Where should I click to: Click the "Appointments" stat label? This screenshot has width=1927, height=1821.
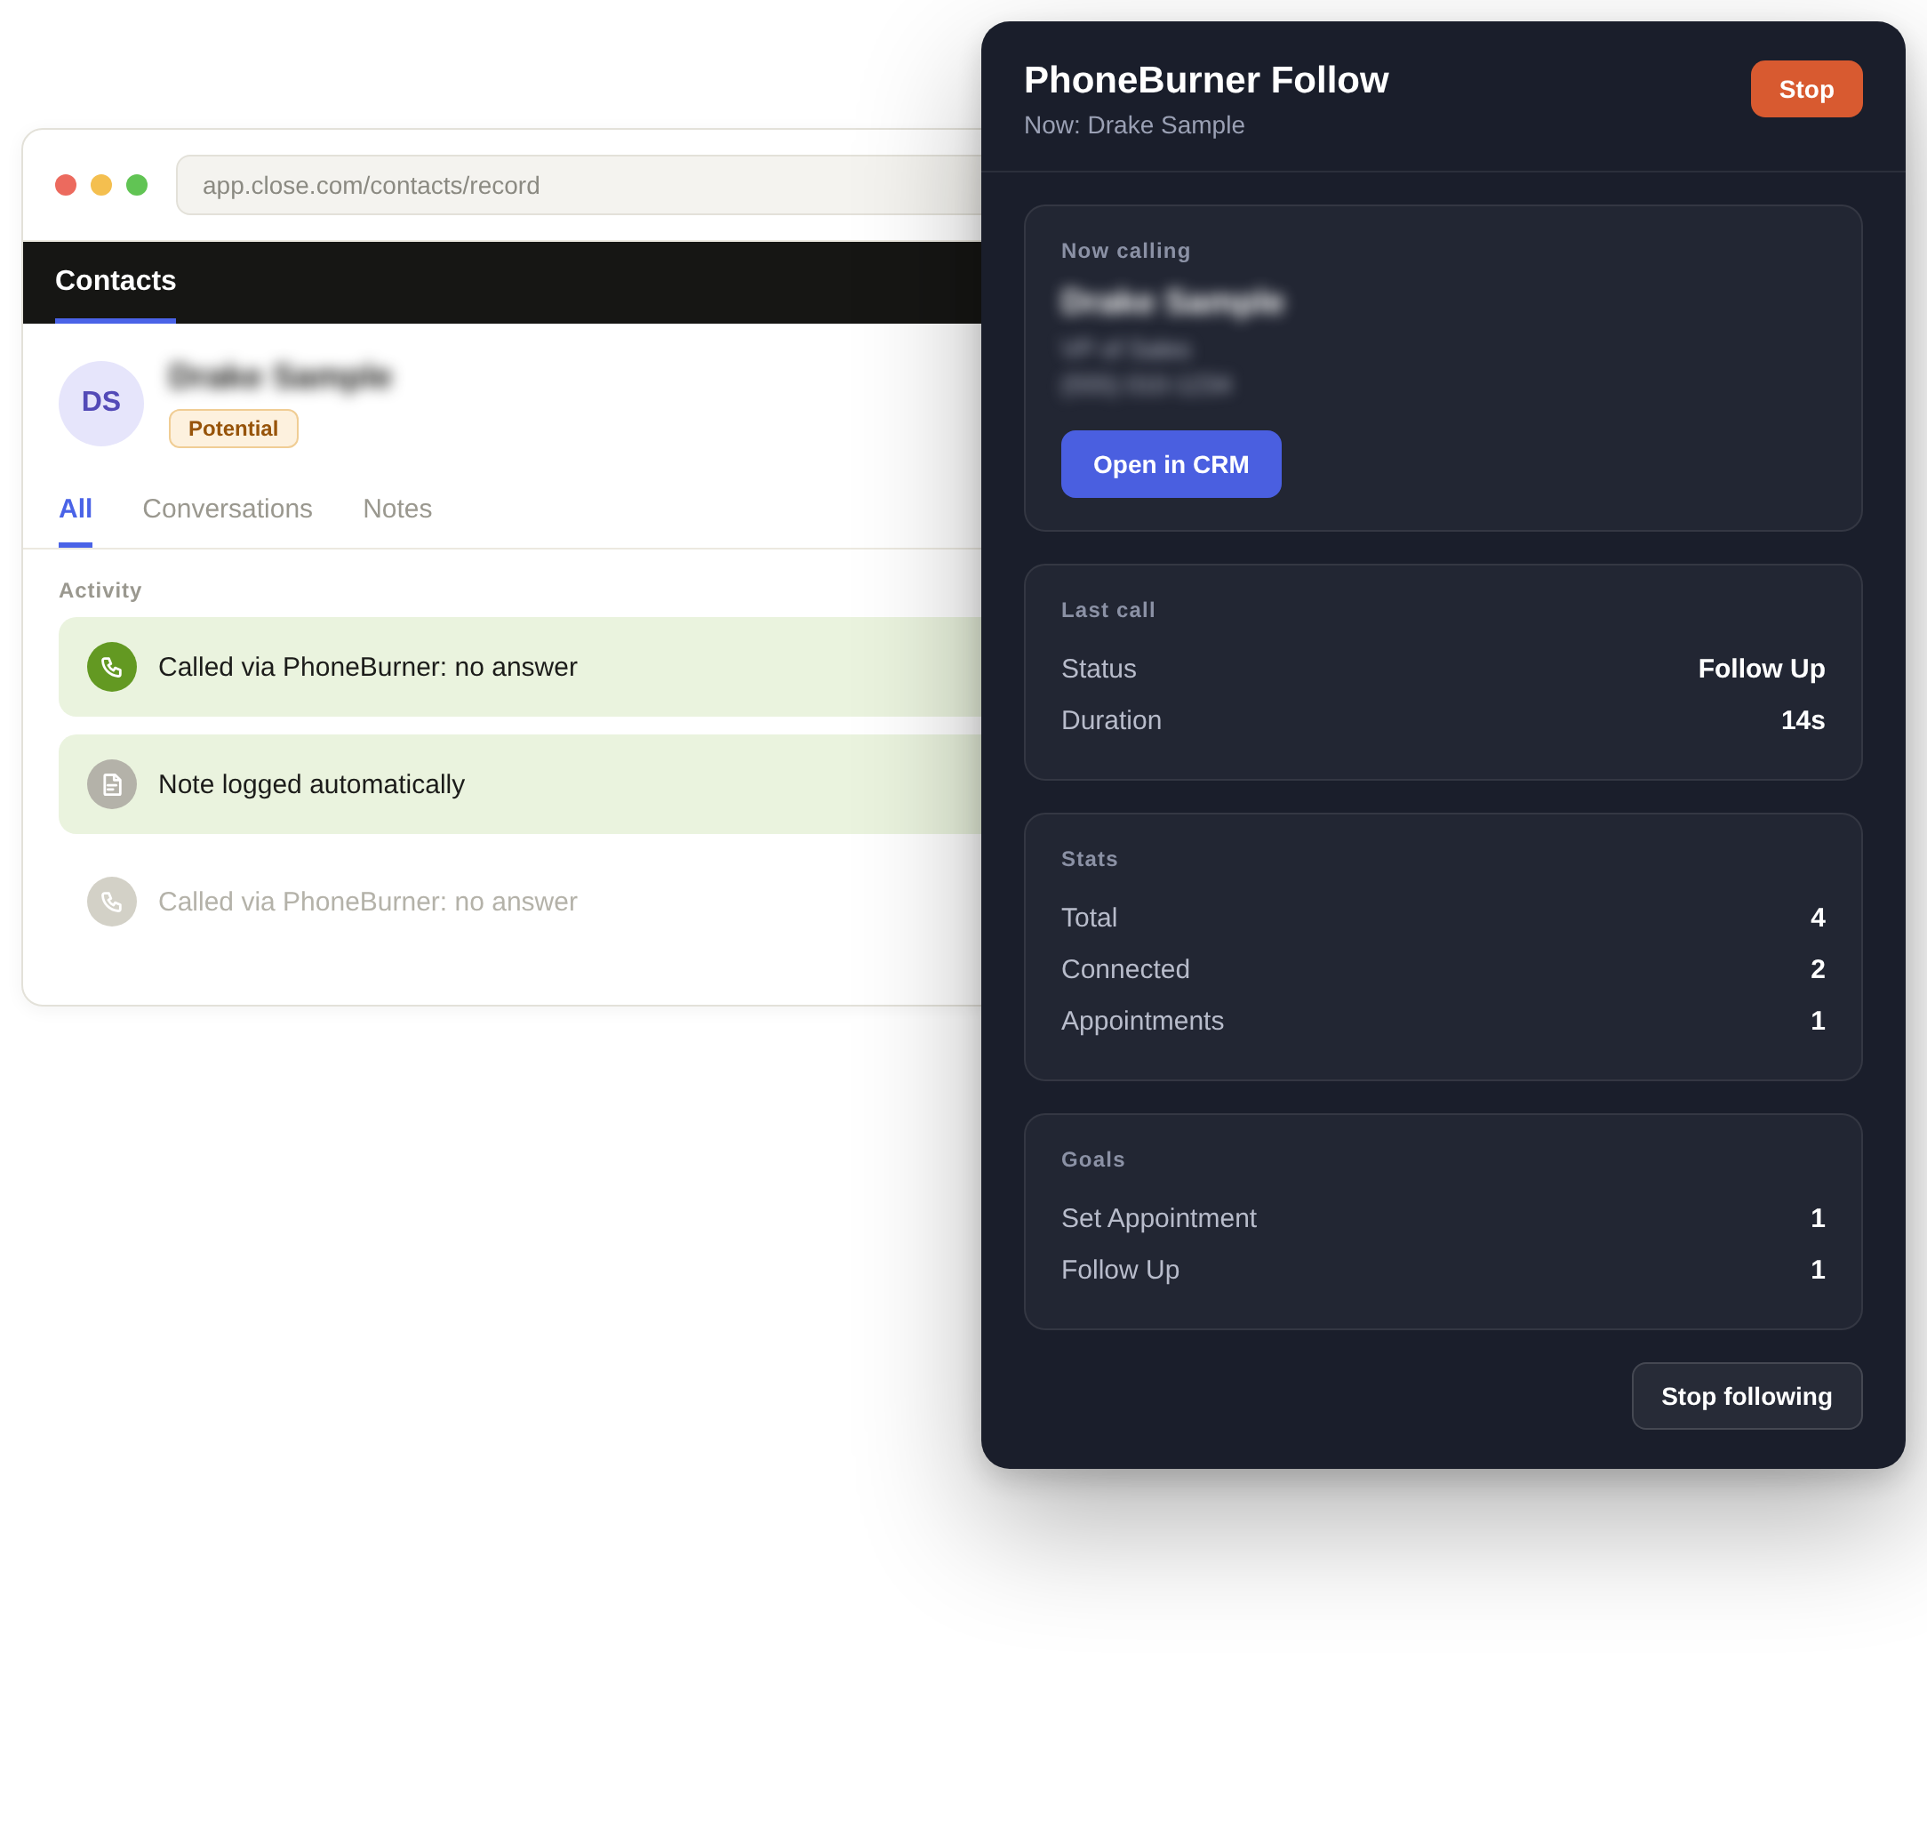pyautogui.click(x=1142, y=1020)
